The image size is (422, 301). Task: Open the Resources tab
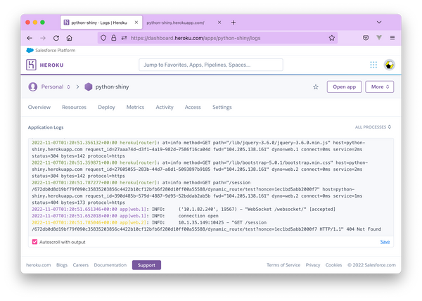[x=74, y=107]
